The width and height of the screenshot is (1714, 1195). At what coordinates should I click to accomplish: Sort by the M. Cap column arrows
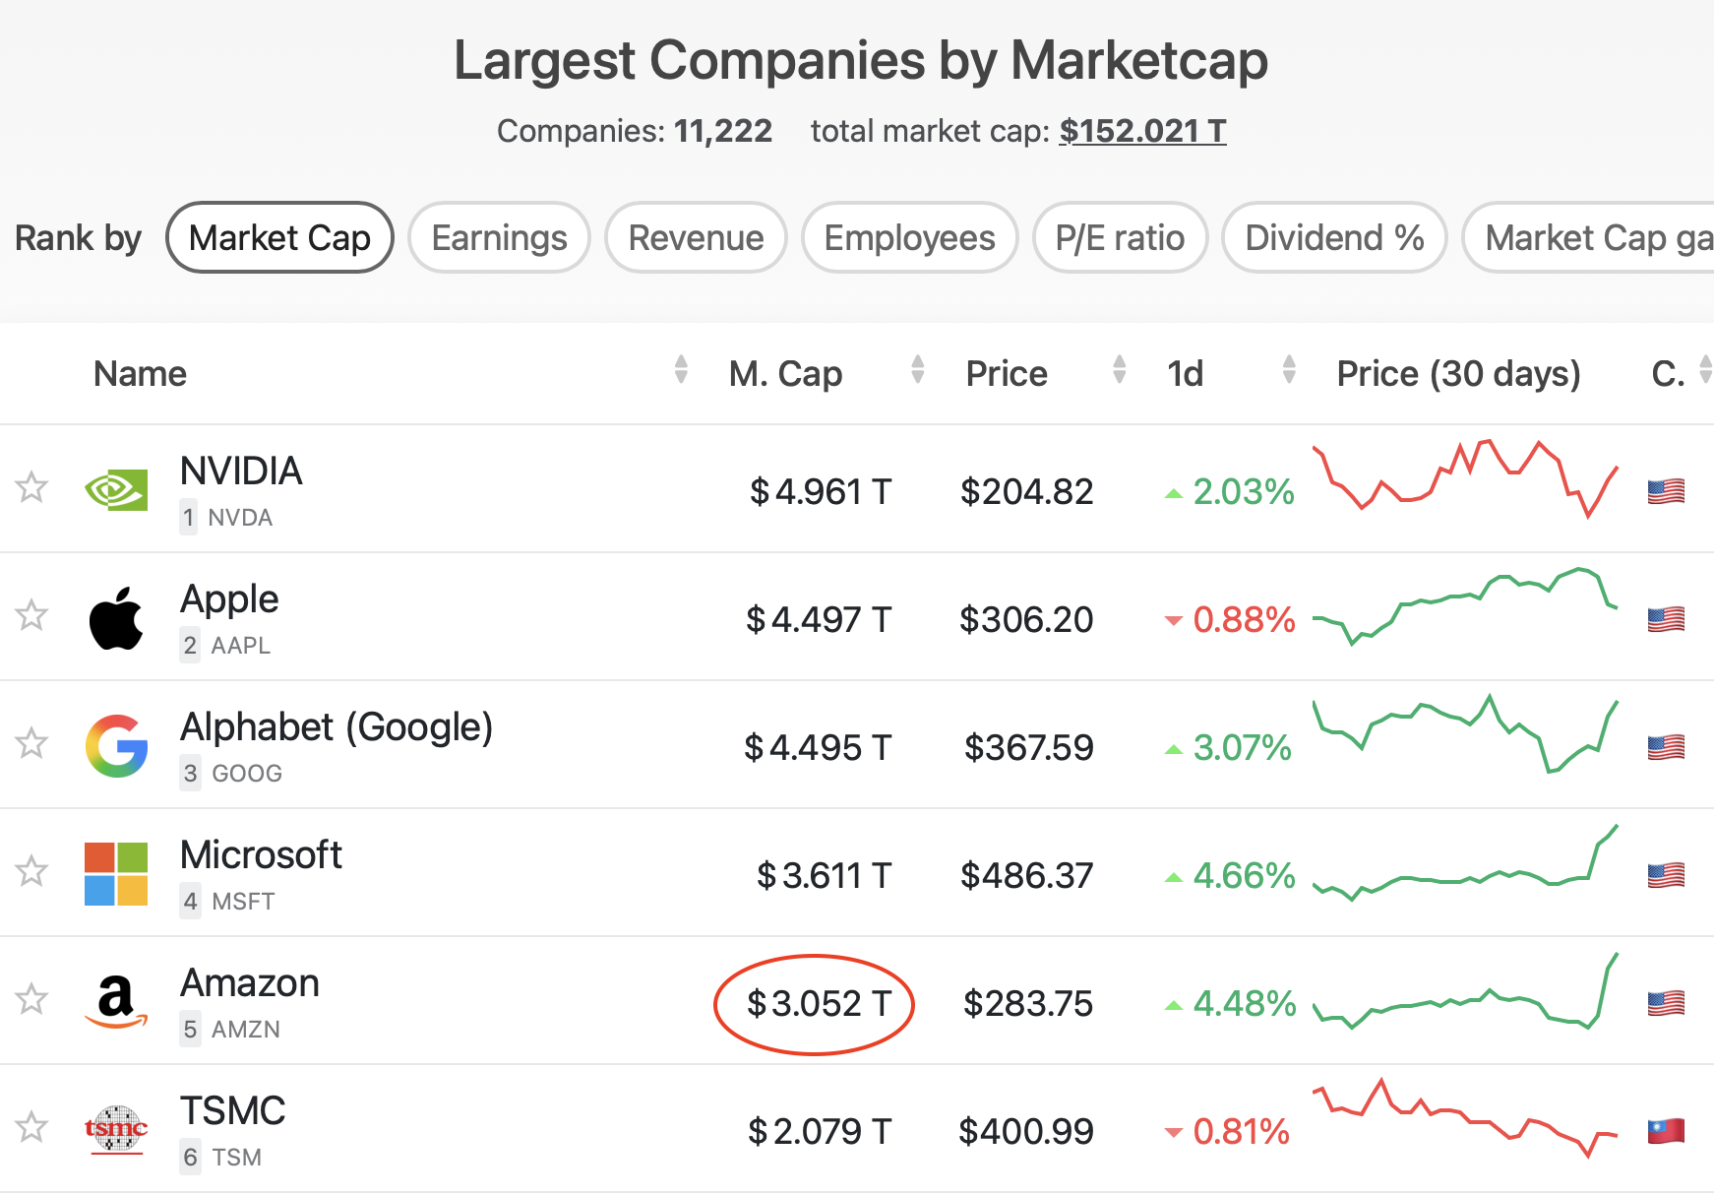point(918,370)
